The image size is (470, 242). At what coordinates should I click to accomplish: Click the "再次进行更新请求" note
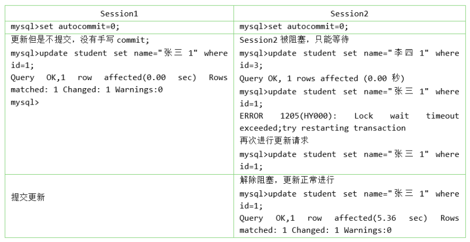click(x=274, y=140)
